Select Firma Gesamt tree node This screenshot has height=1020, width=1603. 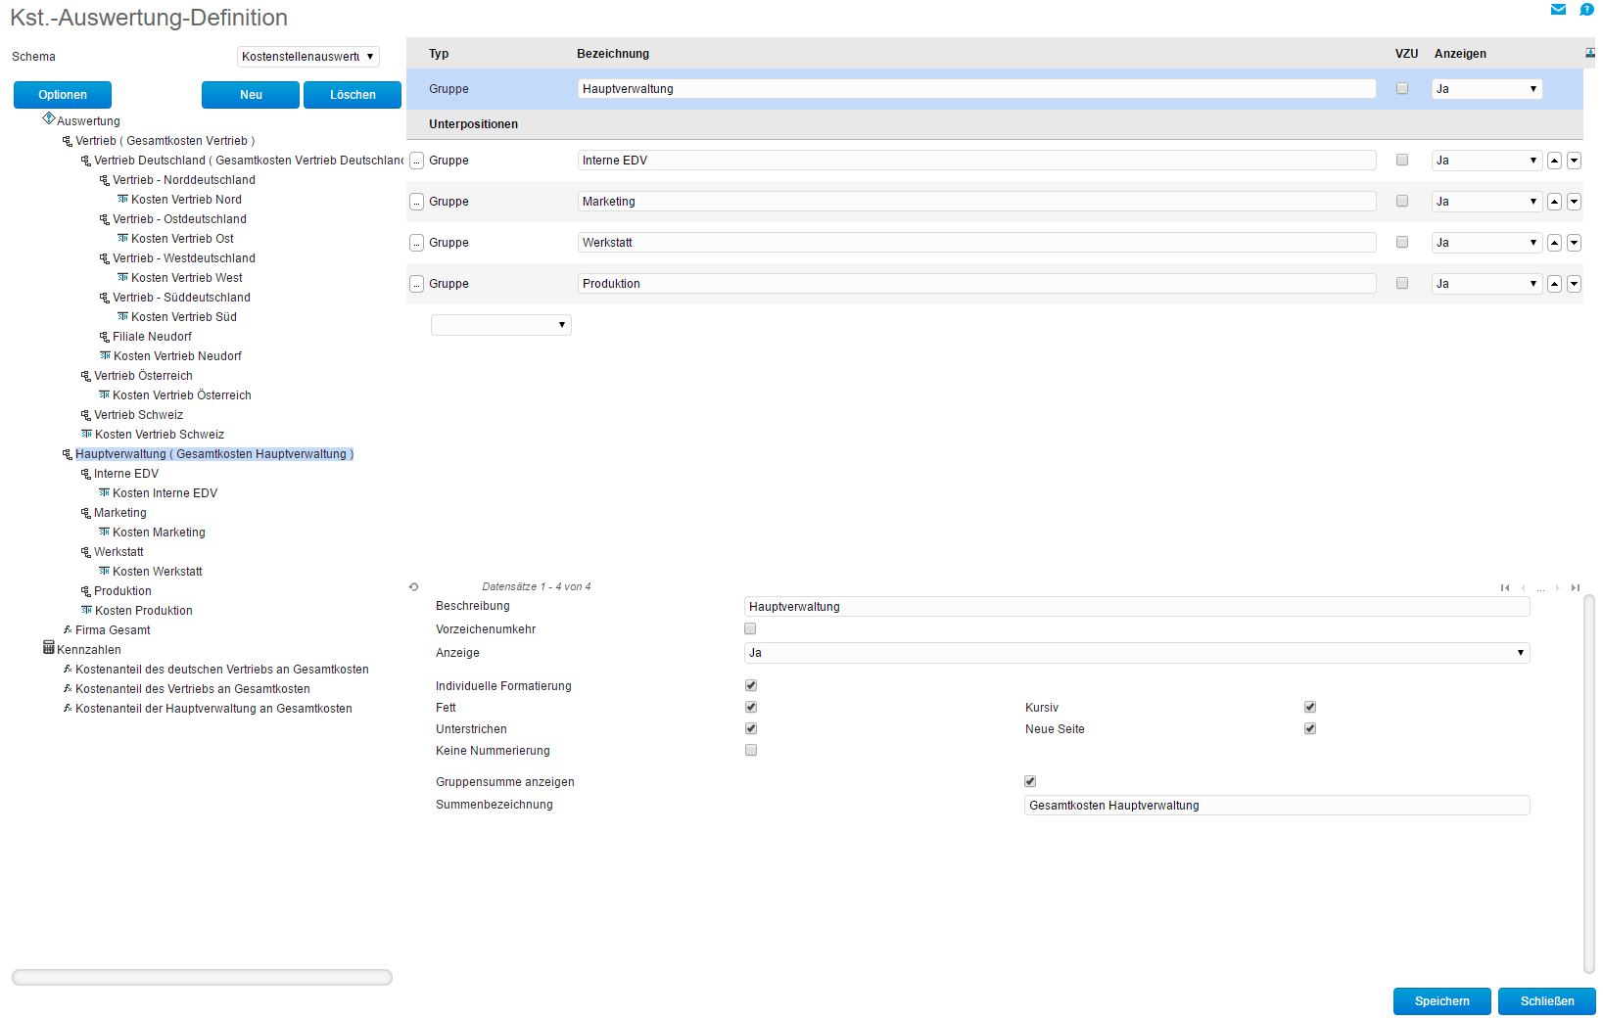pyautogui.click(x=113, y=630)
